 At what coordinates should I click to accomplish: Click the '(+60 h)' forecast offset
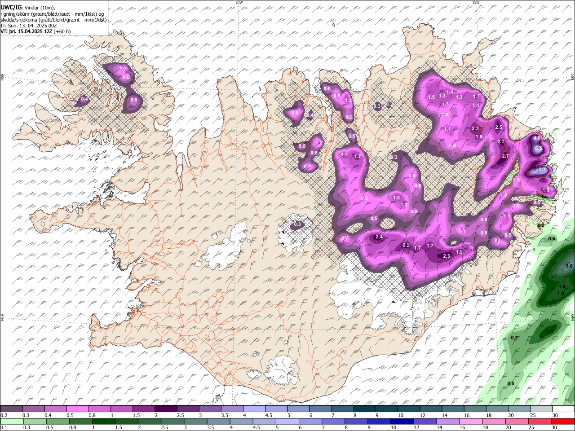coord(62,31)
